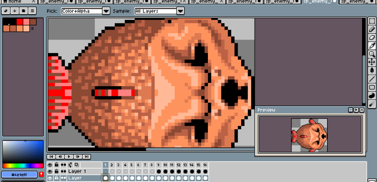
Task: Click the #6e9eff color button
Action: click(x=19, y=174)
